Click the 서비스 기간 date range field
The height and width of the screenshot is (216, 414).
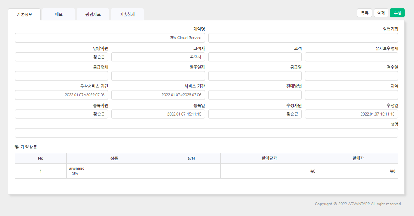158,95
